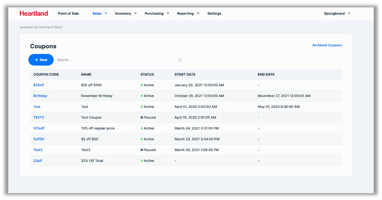Click the Status column header
The width and height of the screenshot is (382, 200).
tap(147, 74)
